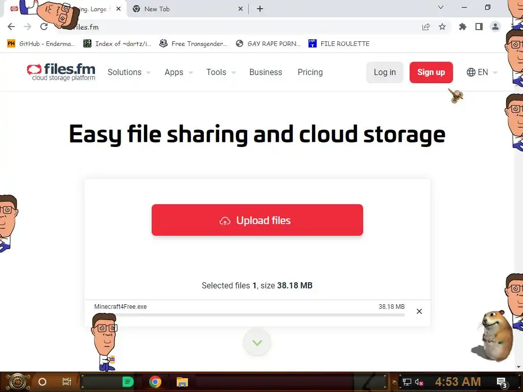The height and width of the screenshot is (392, 523).
Task: Open a new tab with the plus button
Action: pyautogui.click(x=260, y=9)
